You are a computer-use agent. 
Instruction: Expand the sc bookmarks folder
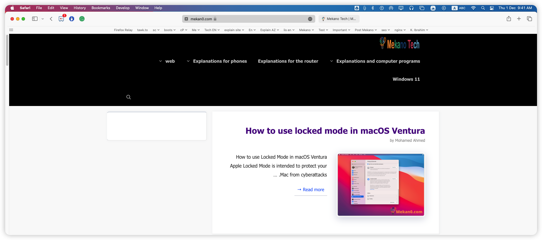[x=156, y=30]
